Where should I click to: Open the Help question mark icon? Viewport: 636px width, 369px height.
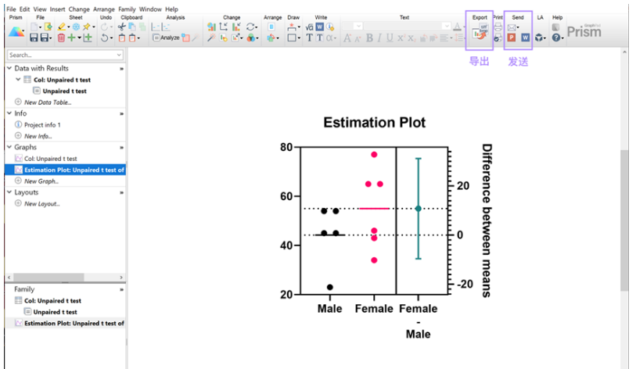[x=556, y=38]
